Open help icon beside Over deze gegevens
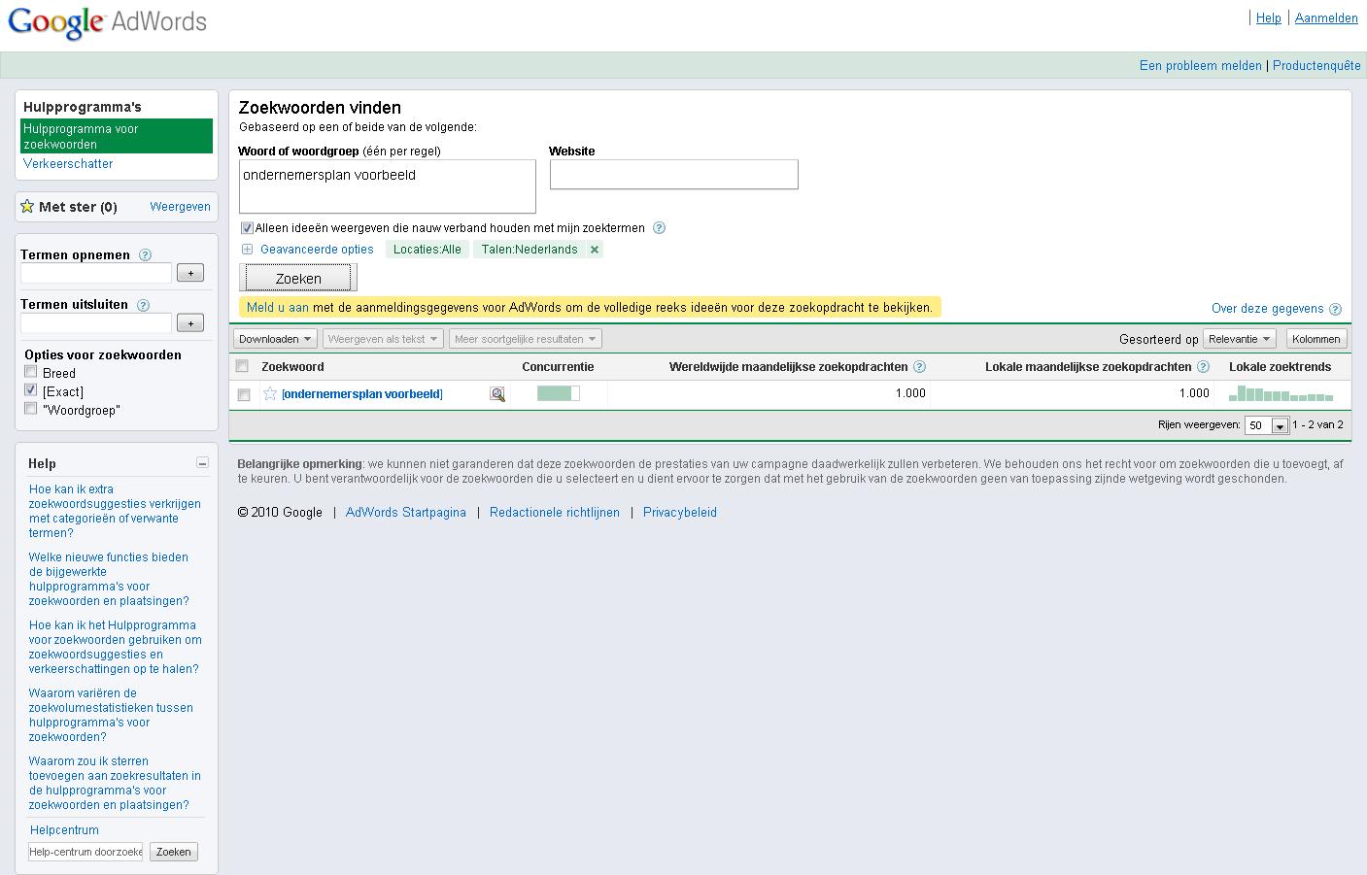Screen dimensions: 1367x875 pos(1335,309)
